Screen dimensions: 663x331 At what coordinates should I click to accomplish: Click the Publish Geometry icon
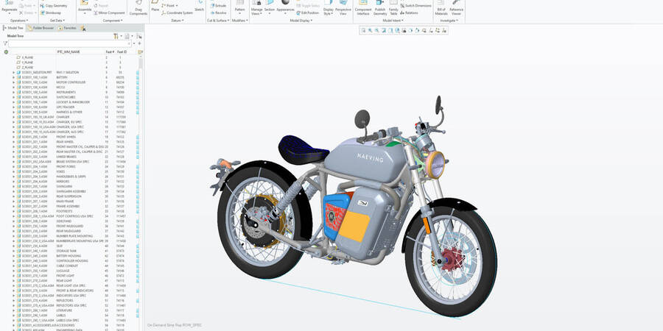pos(380,8)
